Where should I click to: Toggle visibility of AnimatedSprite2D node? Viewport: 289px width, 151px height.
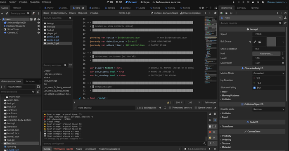(38, 23)
